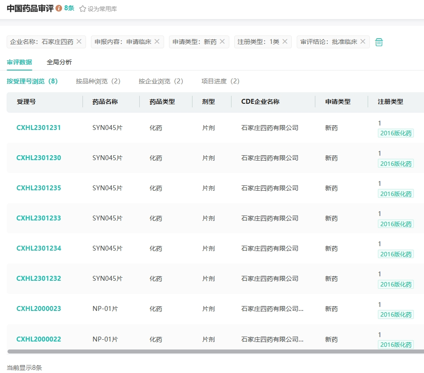Click the 药品名称 column header

click(105, 102)
